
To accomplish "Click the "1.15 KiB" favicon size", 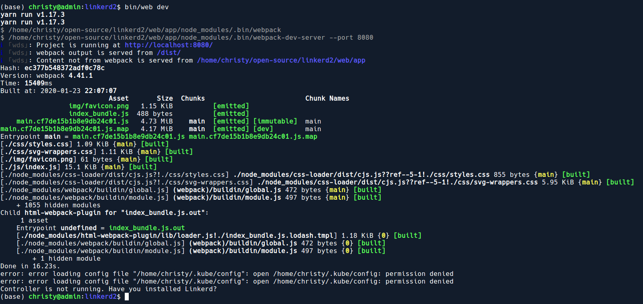I will [x=157, y=106].
